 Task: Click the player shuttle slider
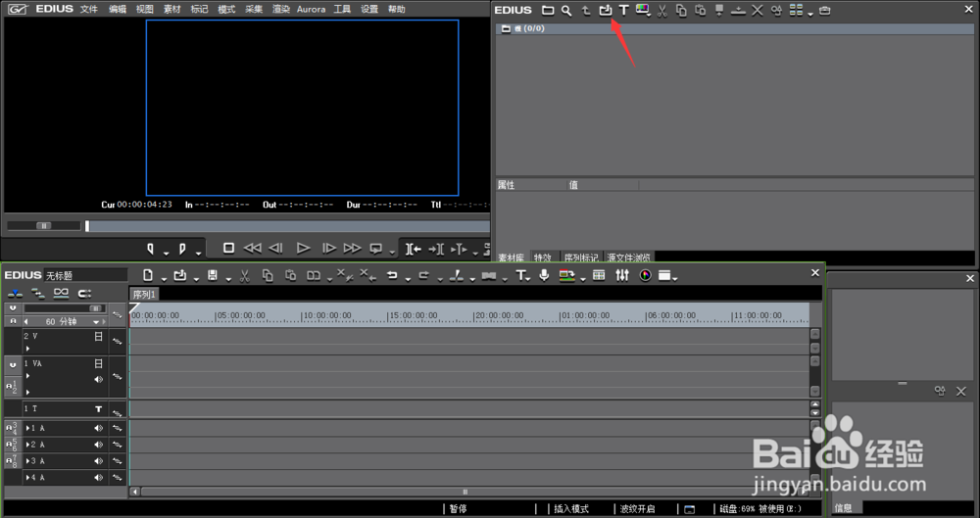(x=44, y=225)
